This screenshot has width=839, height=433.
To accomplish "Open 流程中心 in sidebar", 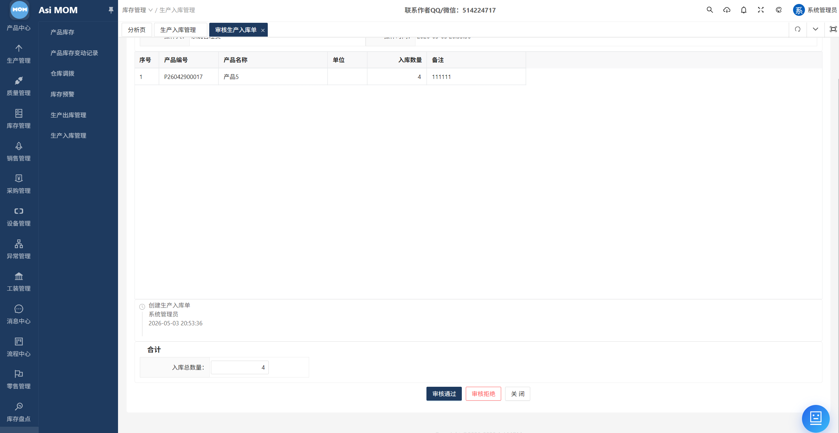I will click(x=19, y=347).
